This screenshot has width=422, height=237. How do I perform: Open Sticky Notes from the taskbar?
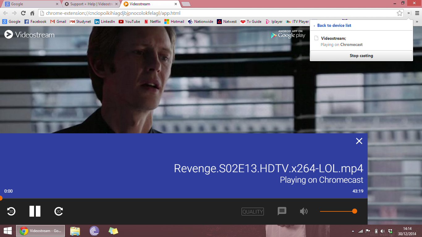tap(113, 231)
